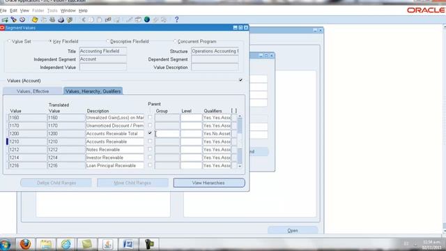This screenshot has width=446, height=251.
Task: Click the Copy toolbar icon
Action: point(91,20)
